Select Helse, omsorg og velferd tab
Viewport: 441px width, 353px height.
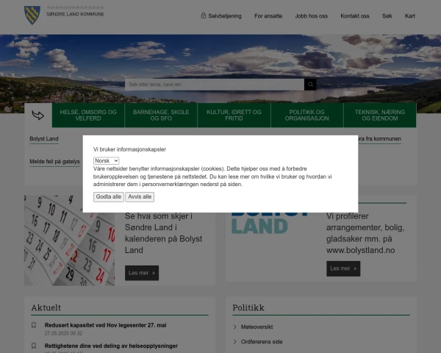pos(88,115)
